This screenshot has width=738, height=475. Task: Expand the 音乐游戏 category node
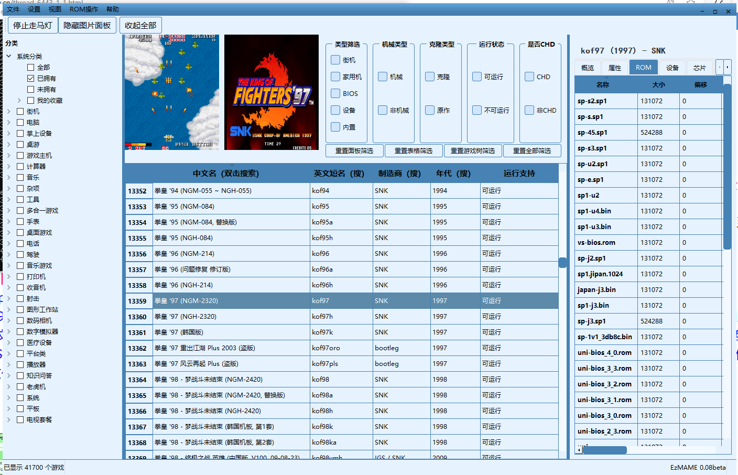pyautogui.click(x=9, y=265)
